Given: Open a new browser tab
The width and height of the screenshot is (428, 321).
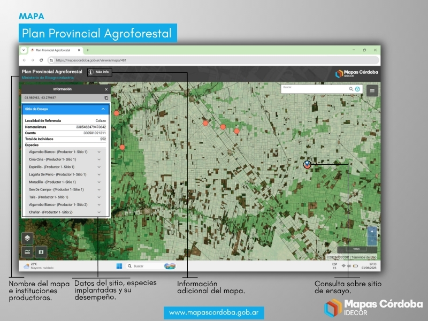Looking at the screenshot, I should click(x=88, y=50).
